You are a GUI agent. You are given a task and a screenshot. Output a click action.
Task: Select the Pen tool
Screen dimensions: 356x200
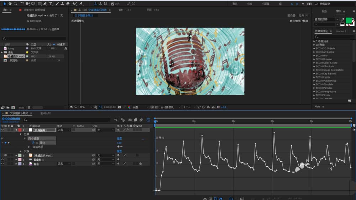point(45,4)
